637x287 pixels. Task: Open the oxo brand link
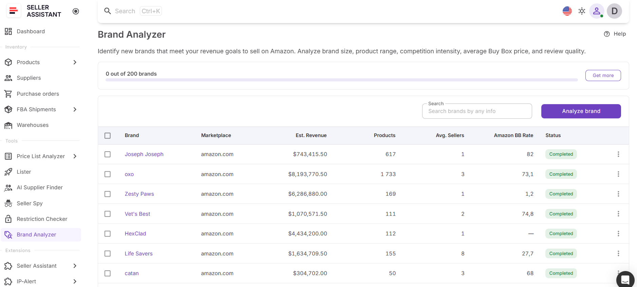[x=129, y=174]
